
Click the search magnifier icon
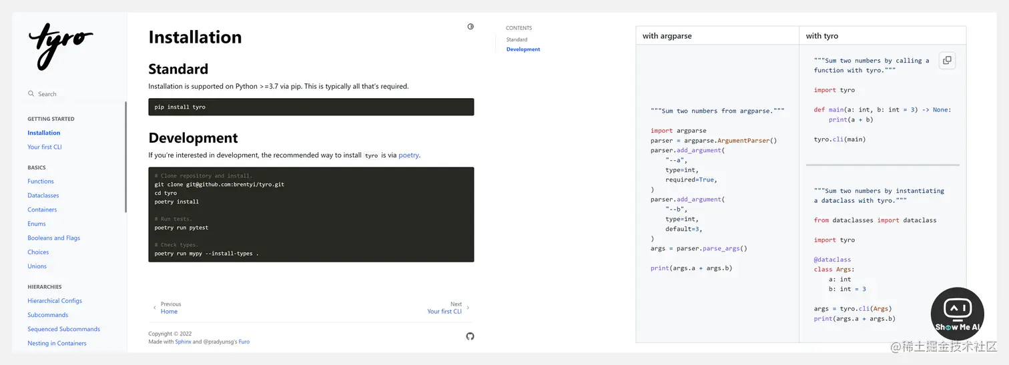(x=31, y=94)
